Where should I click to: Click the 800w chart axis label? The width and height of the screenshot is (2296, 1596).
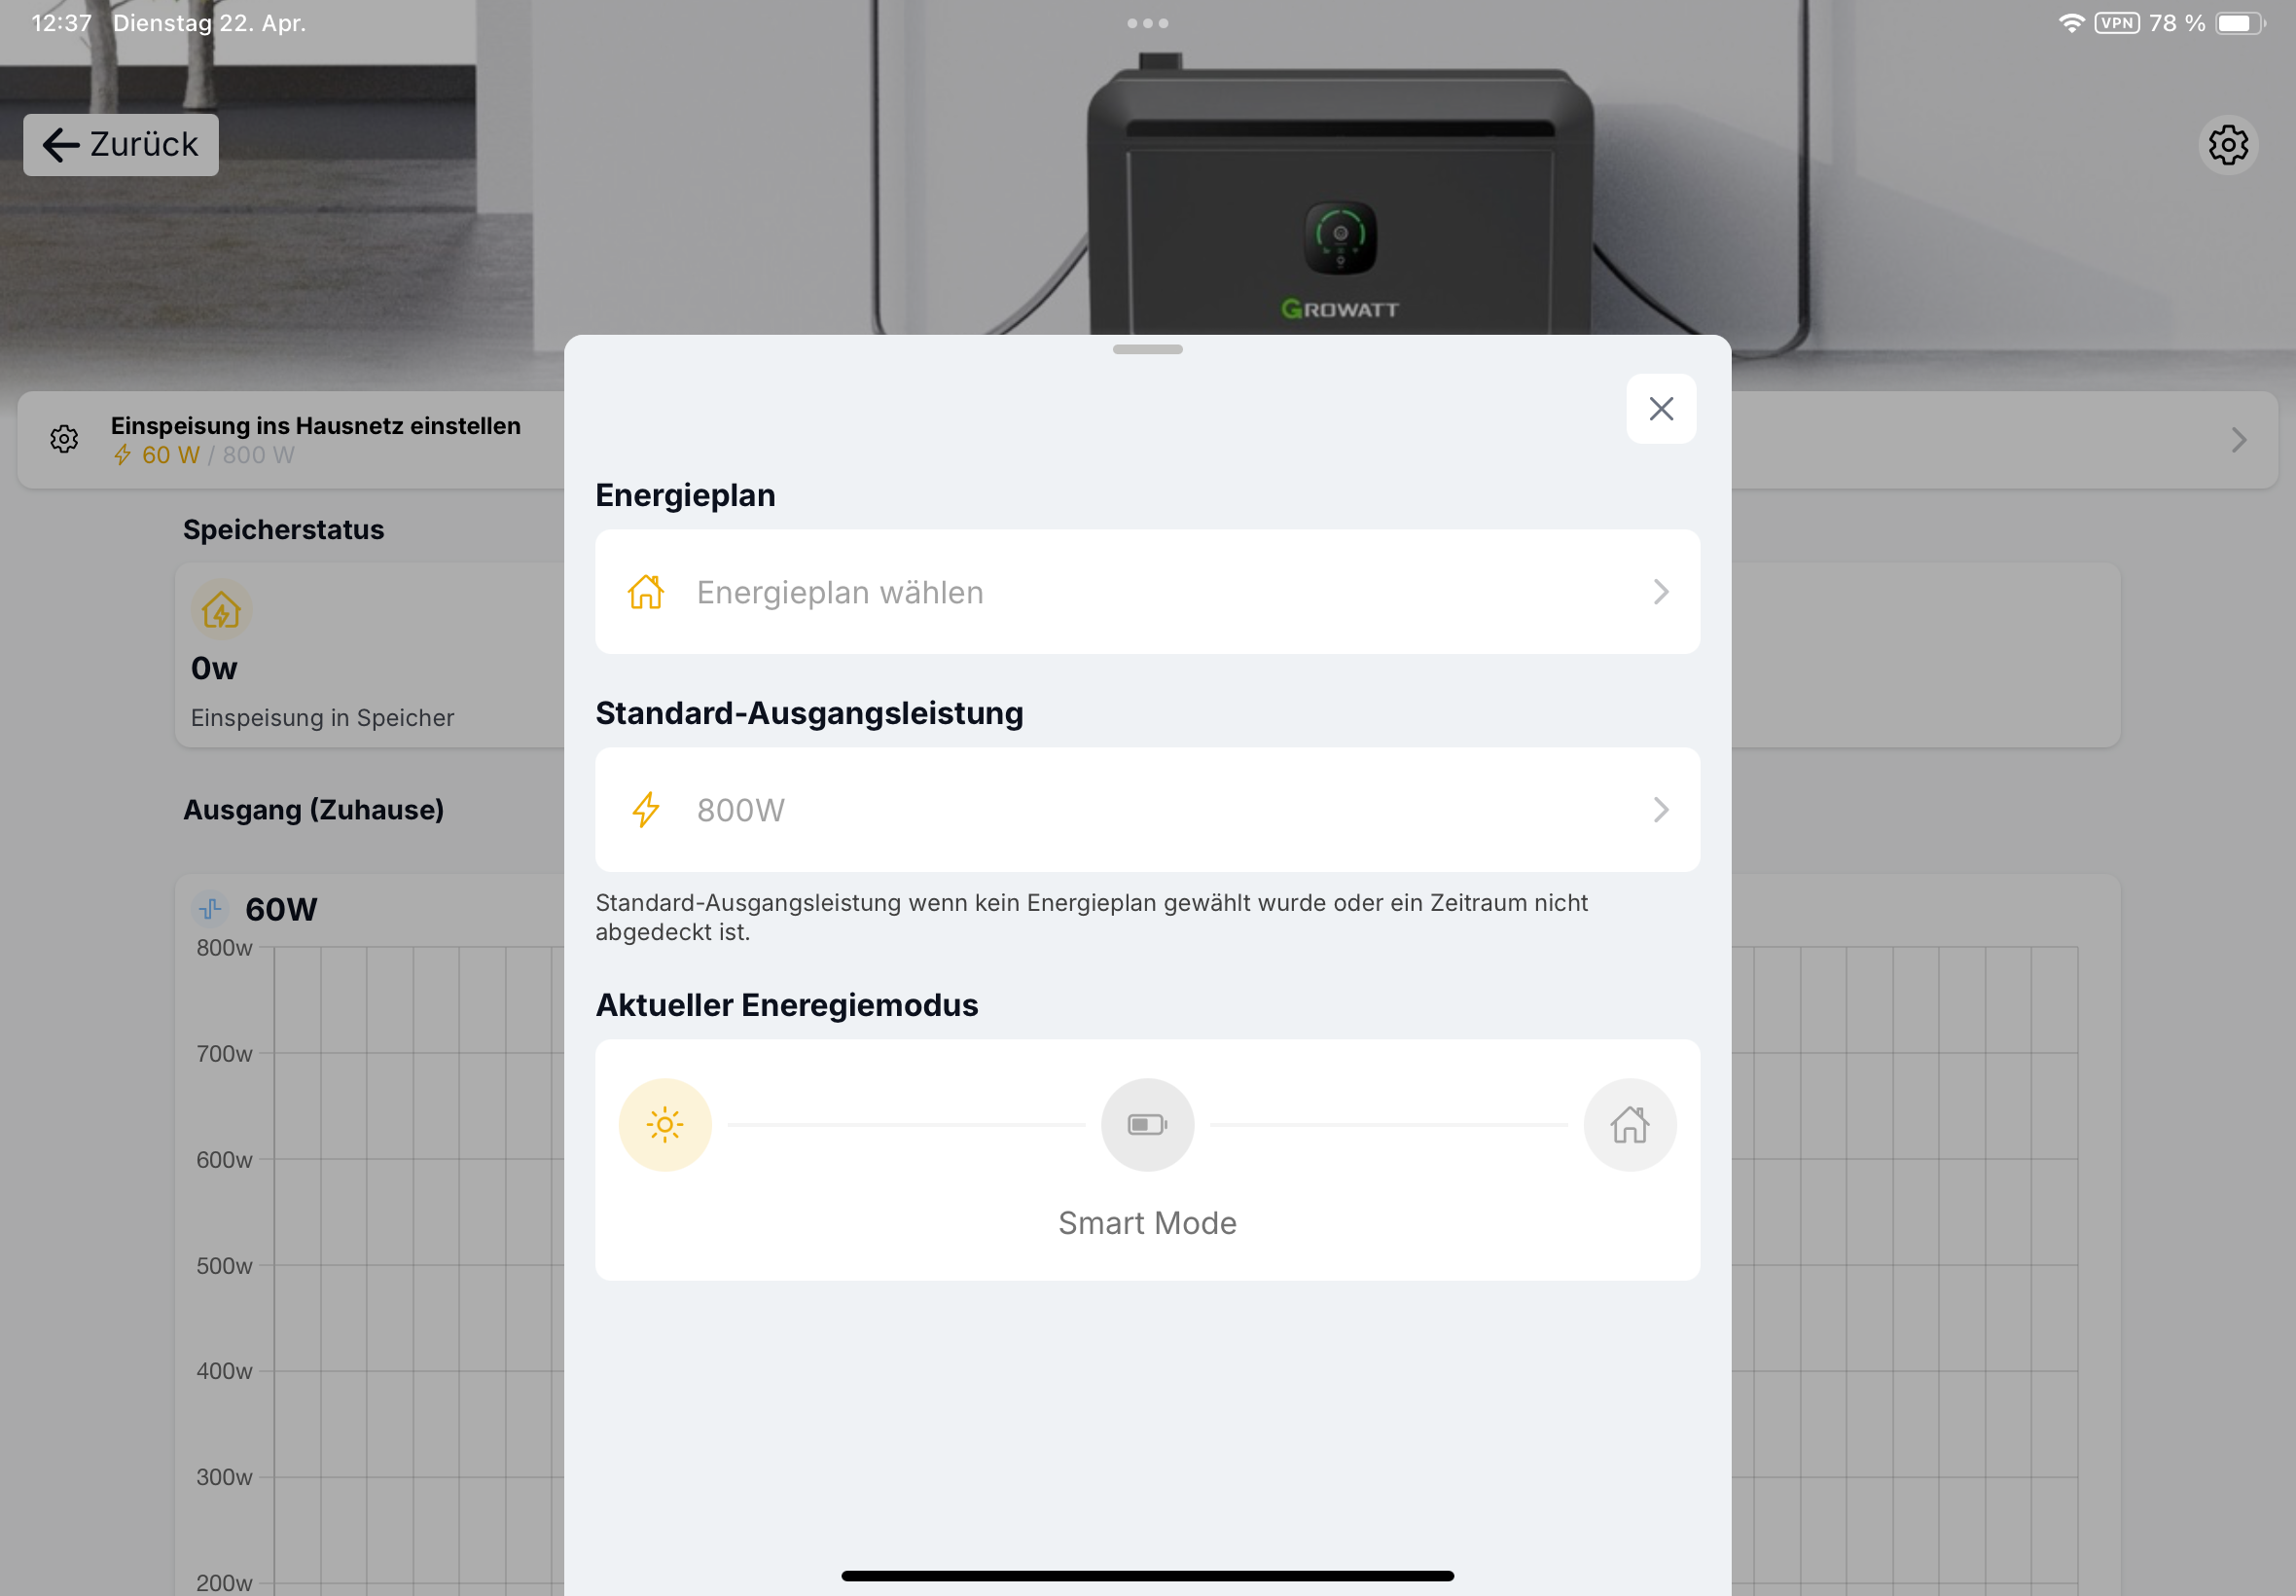tap(224, 948)
